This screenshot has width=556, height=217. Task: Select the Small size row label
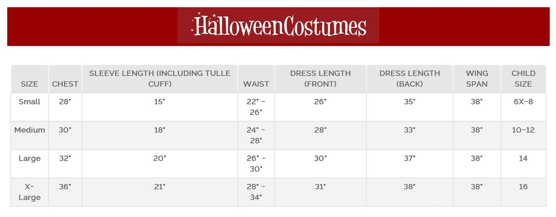click(x=29, y=102)
